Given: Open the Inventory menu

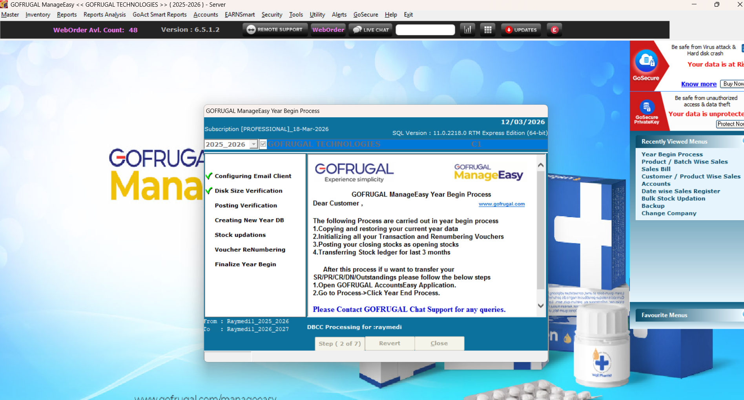Looking at the screenshot, I should 38,15.
